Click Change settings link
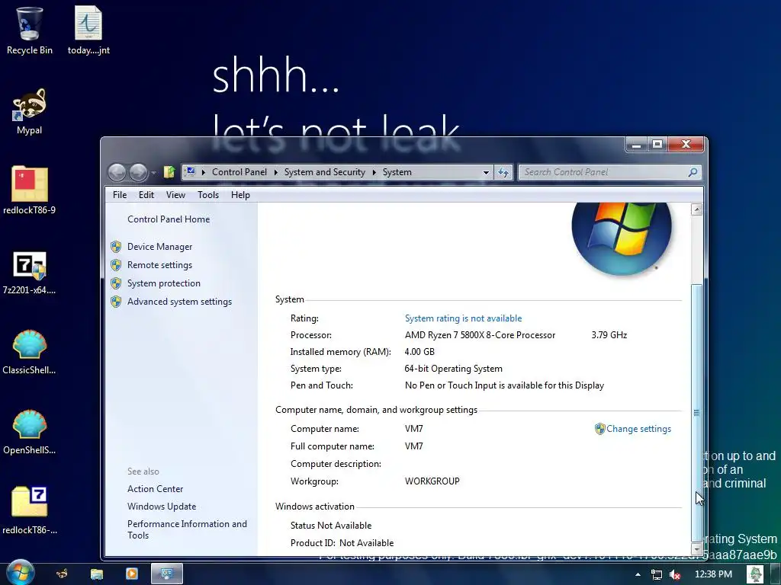The image size is (781, 585). click(638, 429)
